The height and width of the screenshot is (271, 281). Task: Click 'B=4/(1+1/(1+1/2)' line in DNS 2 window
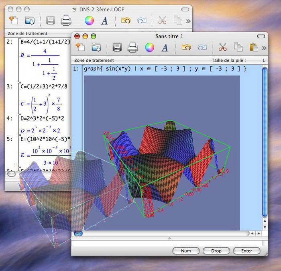click(x=45, y=42)
